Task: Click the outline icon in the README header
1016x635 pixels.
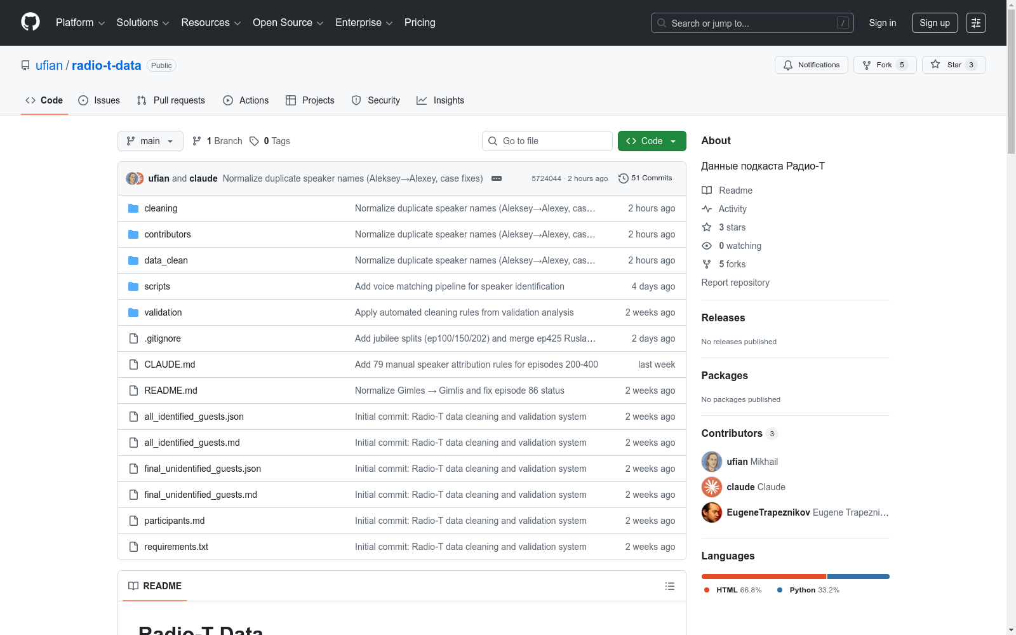Action: (670, 586)
